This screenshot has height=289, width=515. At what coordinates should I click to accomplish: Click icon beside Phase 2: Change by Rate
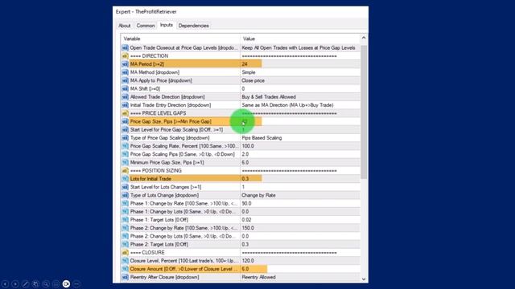125,228
